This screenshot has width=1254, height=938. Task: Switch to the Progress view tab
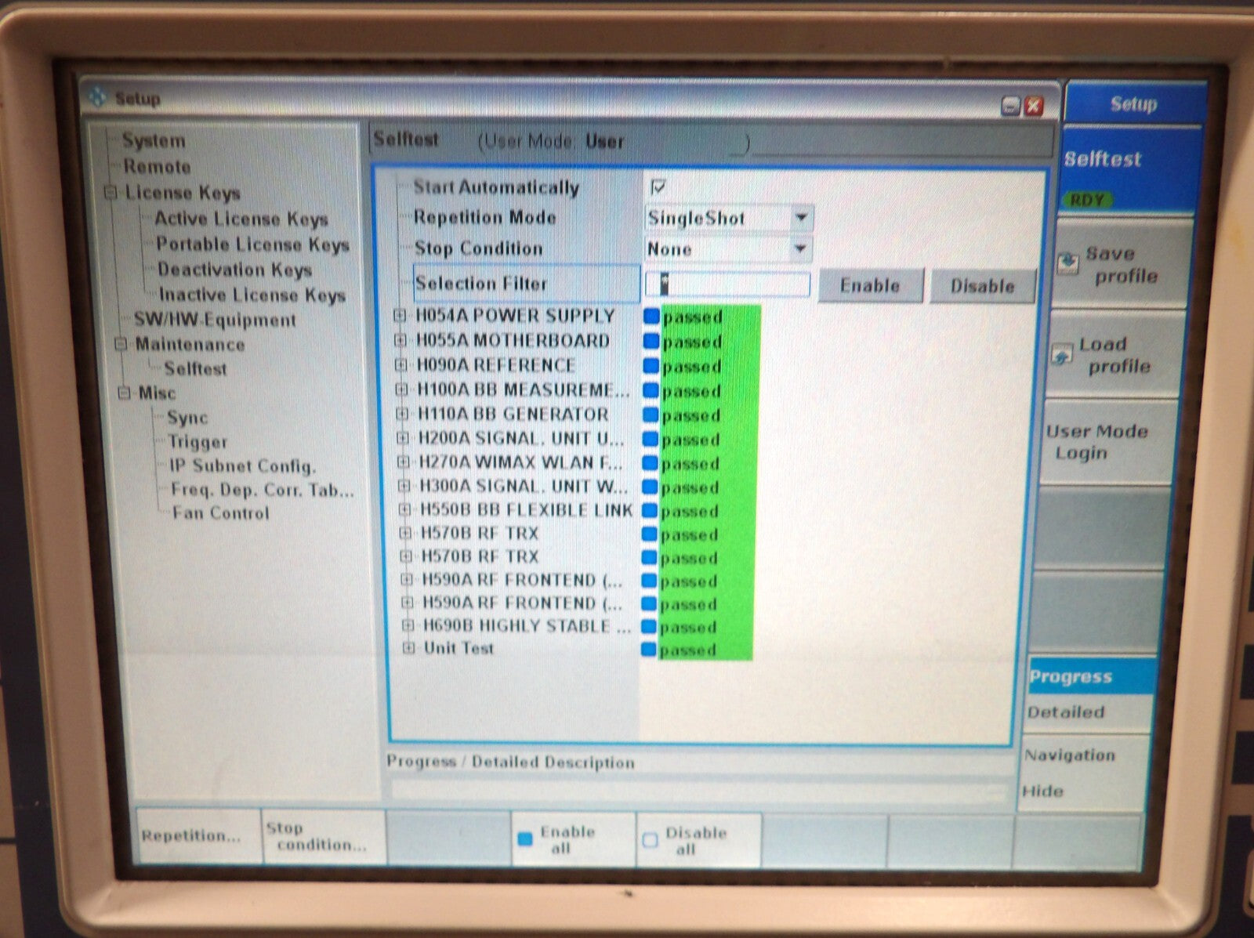pos(1089,677)
